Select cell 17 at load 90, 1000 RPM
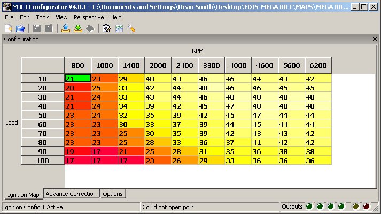 pos(105,151)
